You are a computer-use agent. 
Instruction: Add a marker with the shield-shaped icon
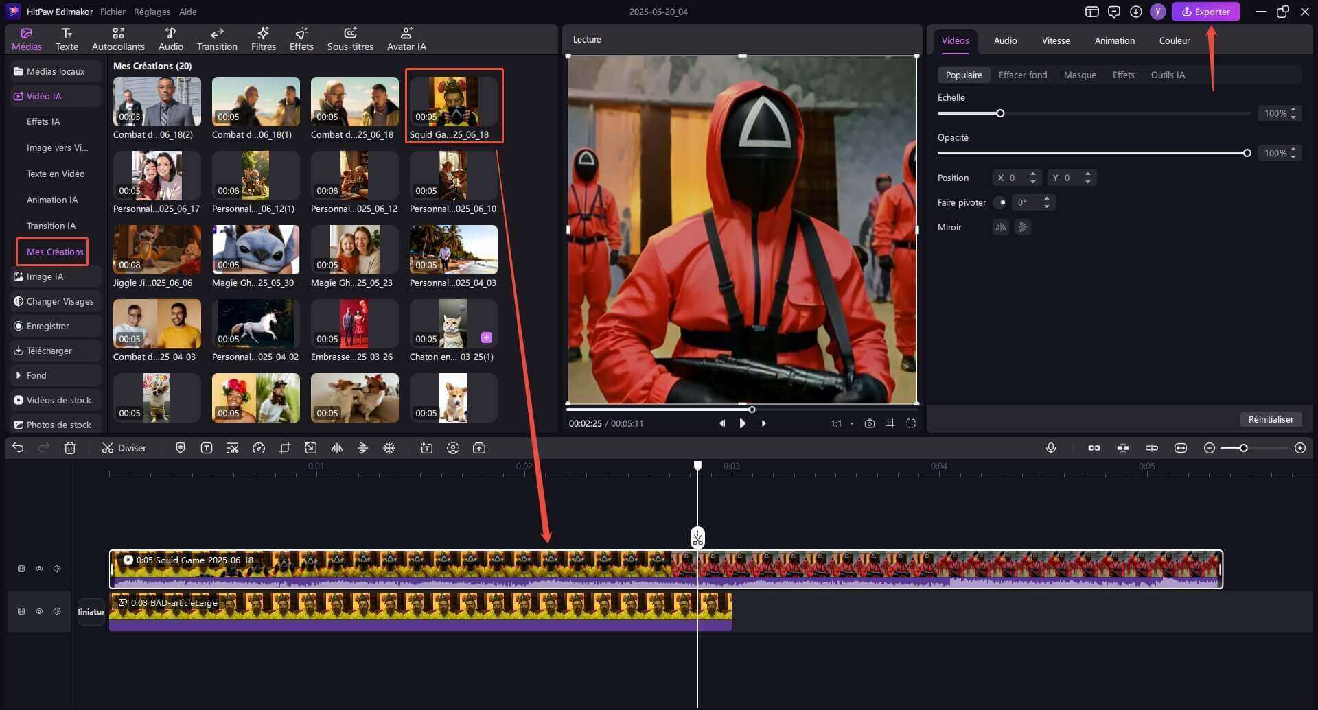[181, 448]
